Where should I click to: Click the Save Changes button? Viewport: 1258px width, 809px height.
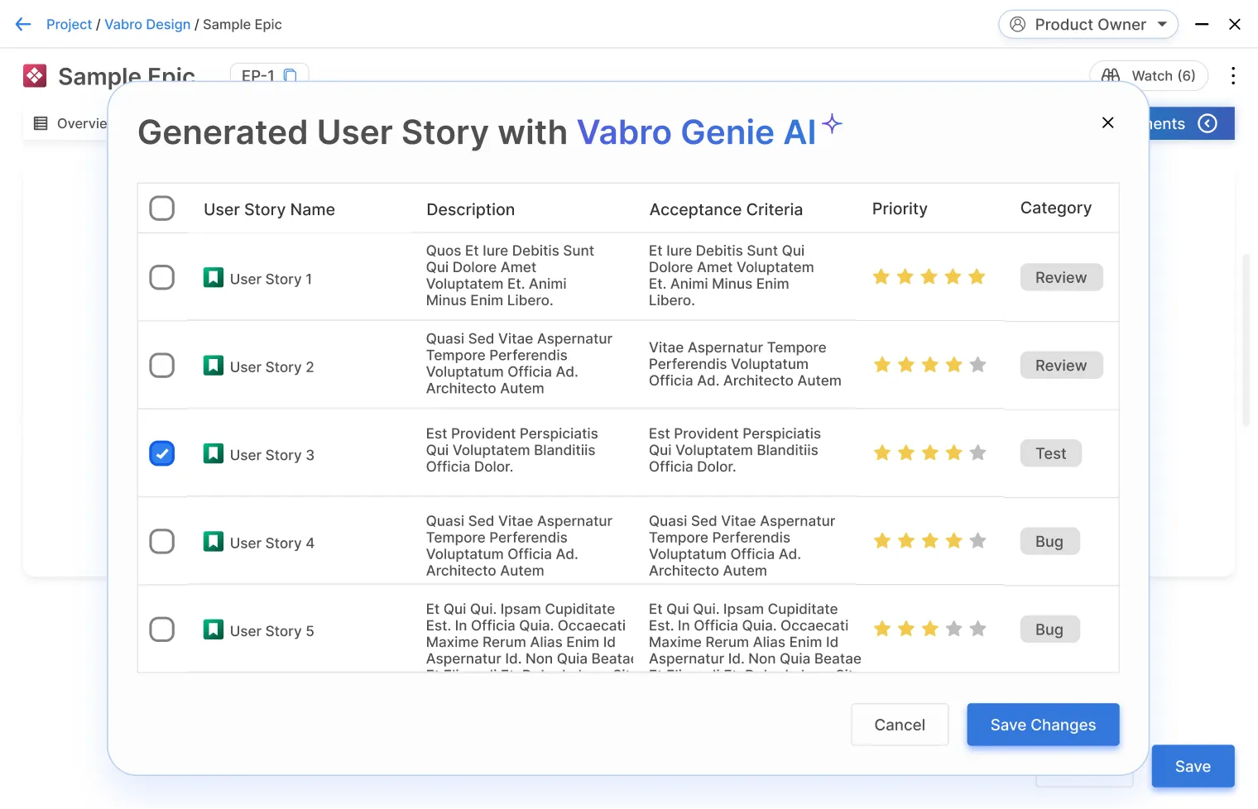pyautogui.click(x=1042, y=725)
